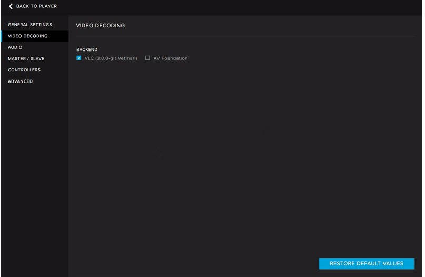Screen dimensions: 425x277
Task: Click the 'AV Foundation' label text
Action: pyautogui.click(x=170, y=58)
